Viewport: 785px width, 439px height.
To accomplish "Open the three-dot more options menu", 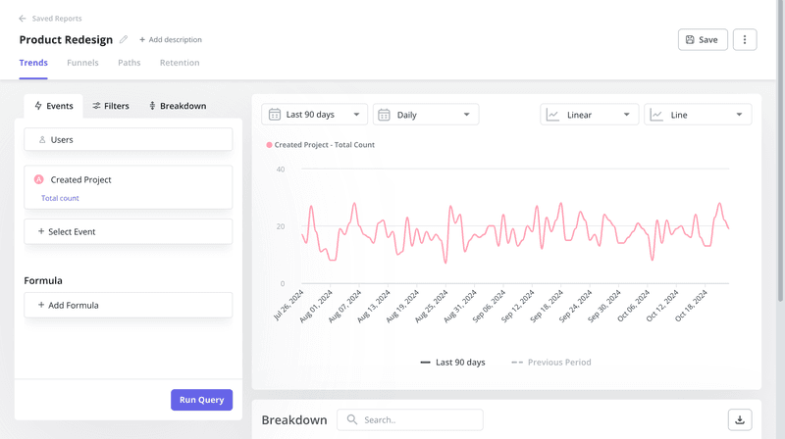I will click(x=744, y=40).
